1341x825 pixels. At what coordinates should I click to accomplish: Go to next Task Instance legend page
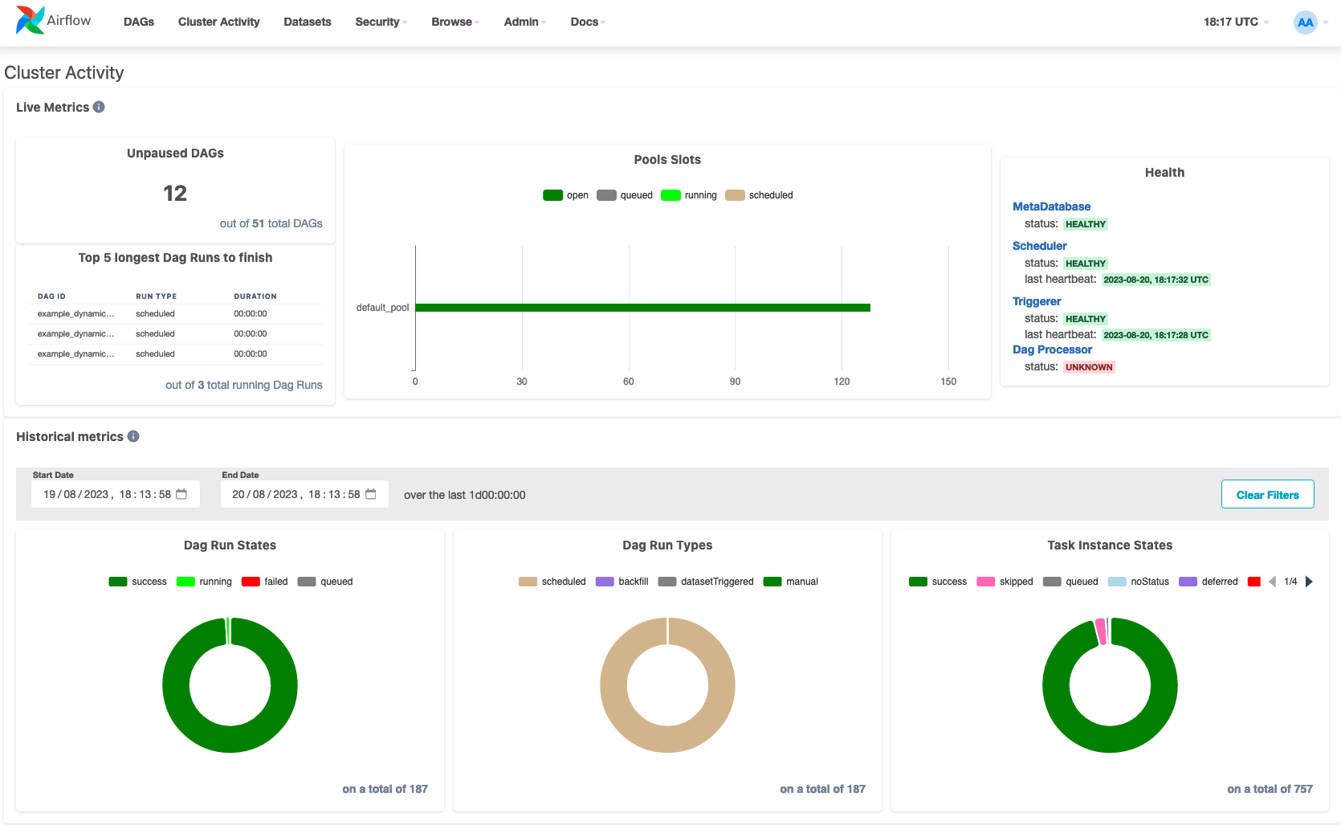[x=1309, y=582]
